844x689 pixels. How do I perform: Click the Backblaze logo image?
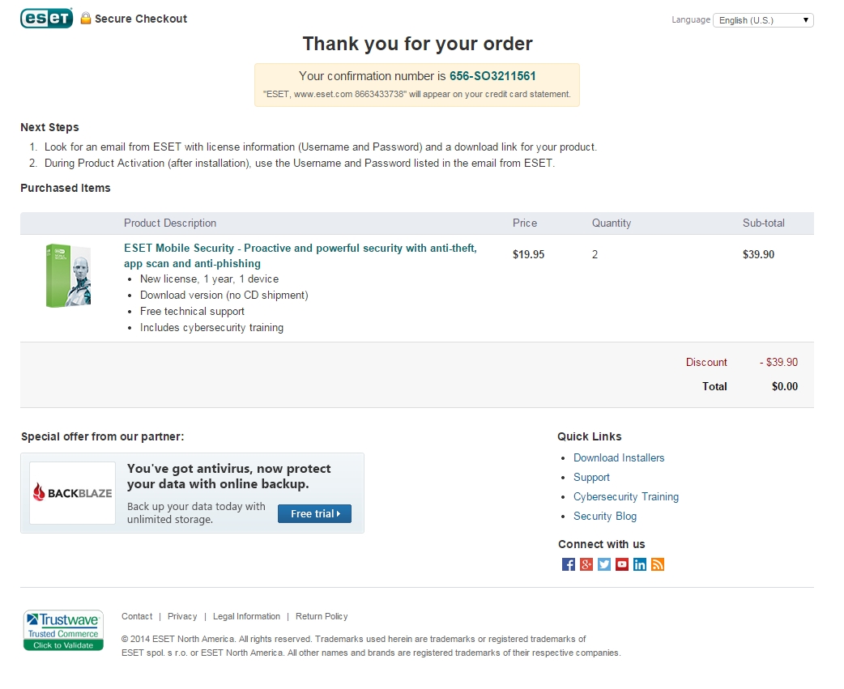(x=73, y=493)
